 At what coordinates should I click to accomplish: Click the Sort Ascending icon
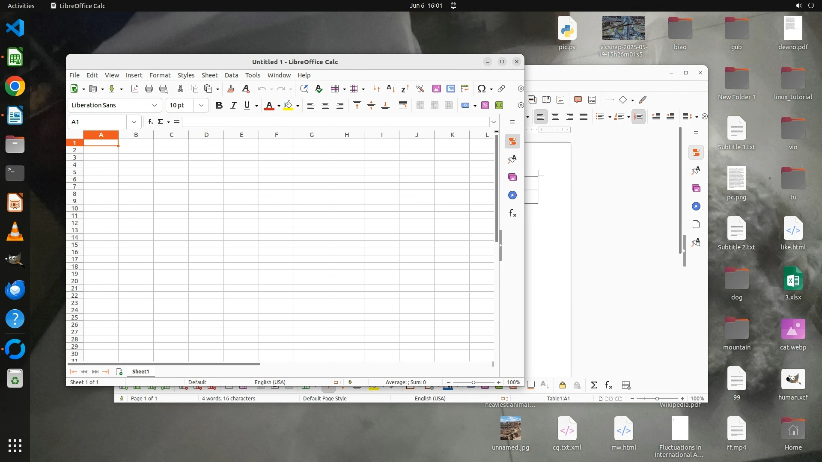tap(390, 89)
